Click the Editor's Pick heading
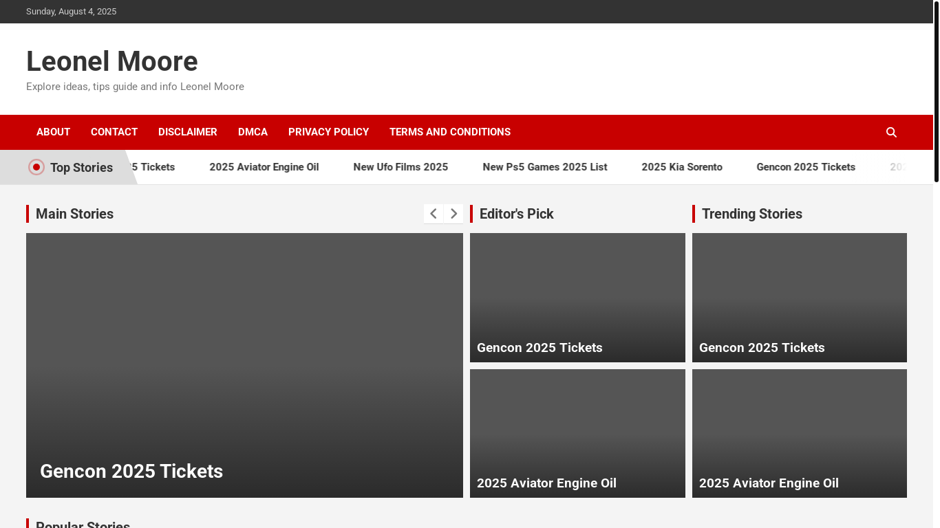The image size is (940, 528). 516,214
